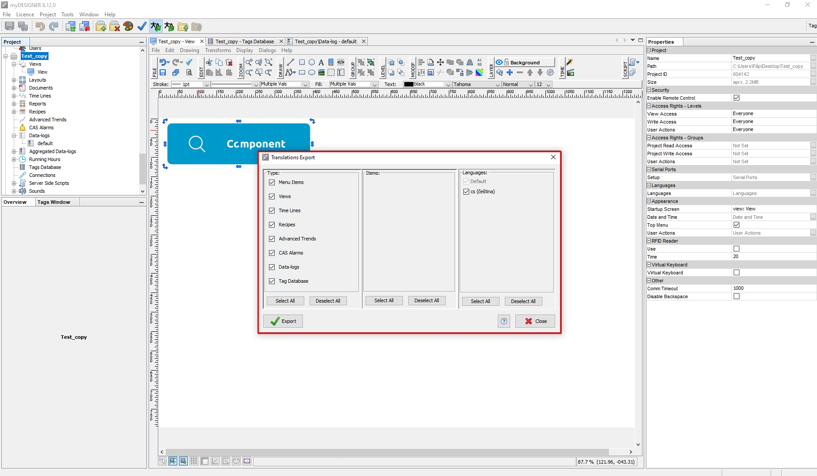Uncheck CAS Alarms type checkbox

[272, 253]
